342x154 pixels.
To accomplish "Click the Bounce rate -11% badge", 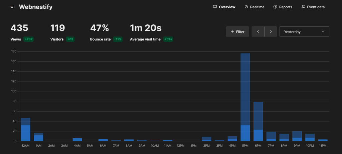I will click(x=118, y=39).
